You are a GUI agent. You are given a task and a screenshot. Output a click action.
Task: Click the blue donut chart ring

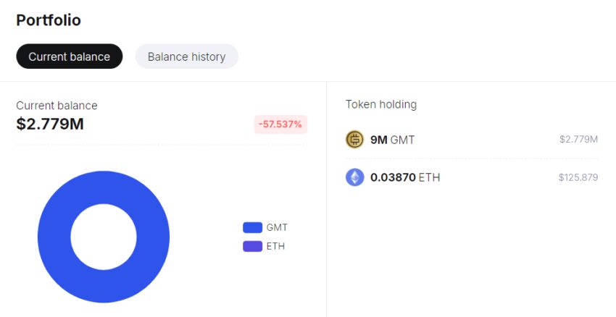pyautogui.click(x=54, y=237)
